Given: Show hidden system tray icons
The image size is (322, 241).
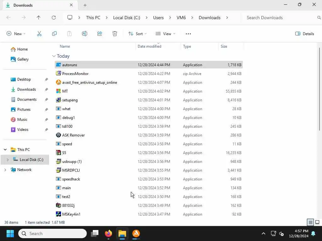Looking at the screenshot, I should (264, 233).
